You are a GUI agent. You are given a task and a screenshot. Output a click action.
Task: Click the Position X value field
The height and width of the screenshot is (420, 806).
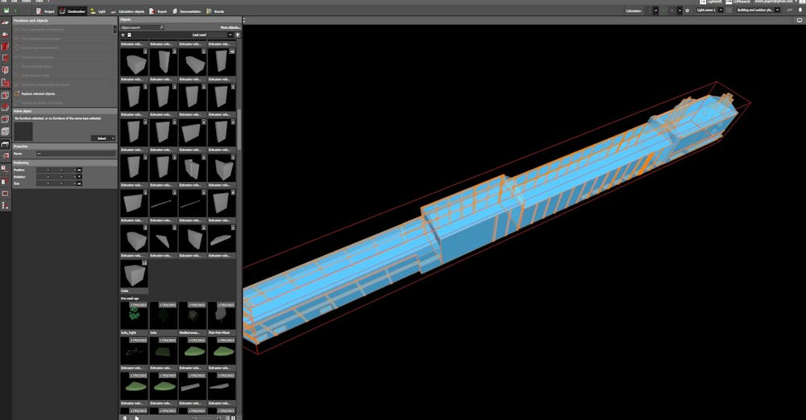pyautogui.click(x=43, y=170)
